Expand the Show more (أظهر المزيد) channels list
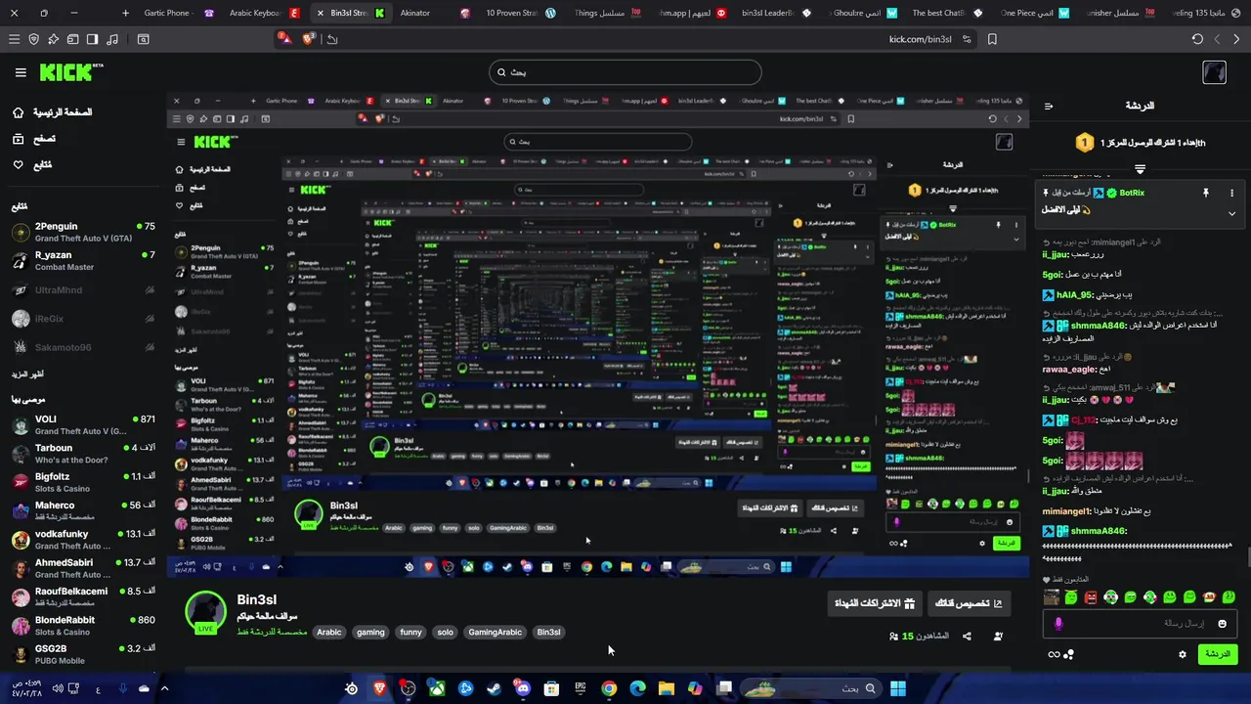This screenshot has height=704, width=1251. pyautogui.click(x=27, y=374)
